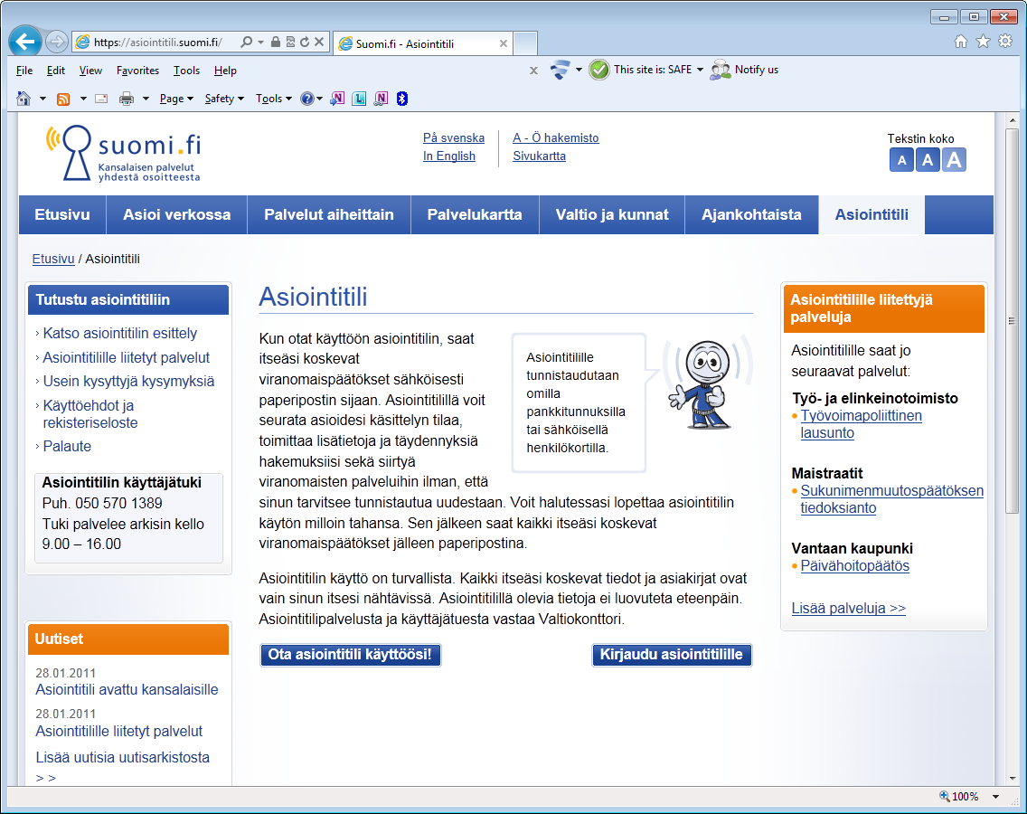Click the security lock icon in the address bar

coord(276,42)
